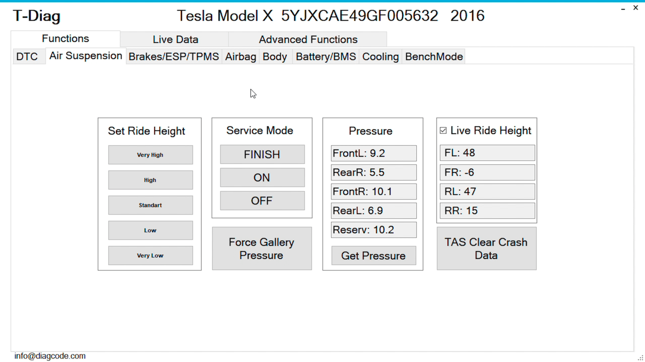The image size is (645, 362).
Task: Turn Service Mode OFF
Action: click(262, 200)
